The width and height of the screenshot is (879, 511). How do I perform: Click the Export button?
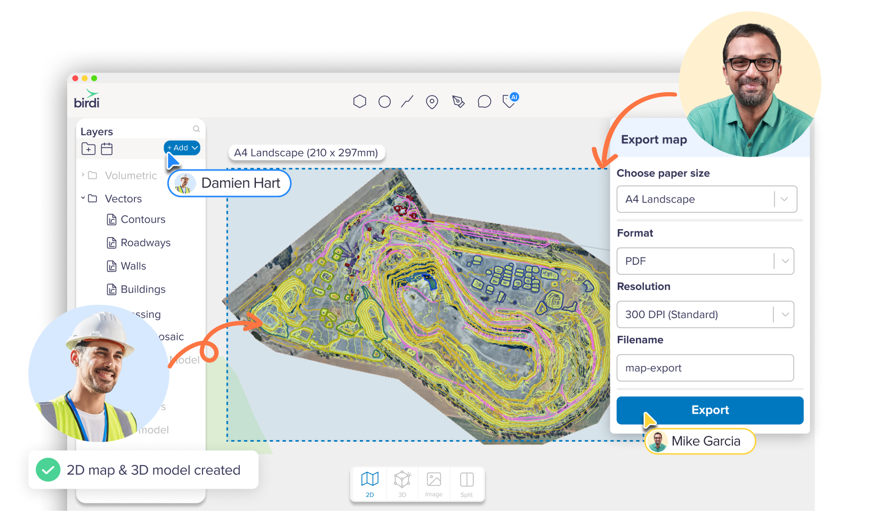710,410
